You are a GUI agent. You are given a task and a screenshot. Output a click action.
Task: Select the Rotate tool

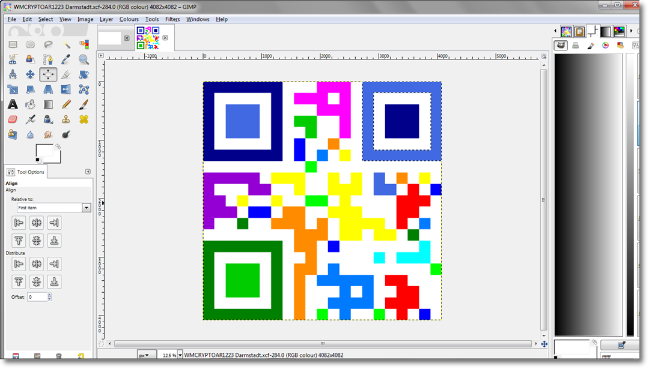click(x=84, y=74)
